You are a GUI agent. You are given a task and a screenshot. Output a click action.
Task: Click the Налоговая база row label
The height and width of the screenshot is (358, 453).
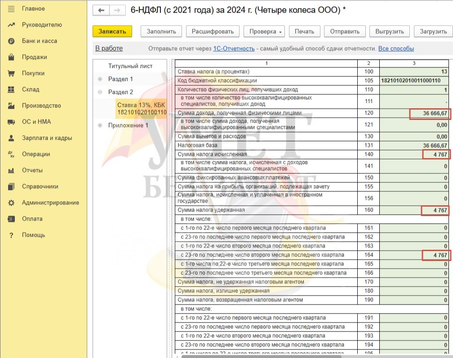point(197,145)
